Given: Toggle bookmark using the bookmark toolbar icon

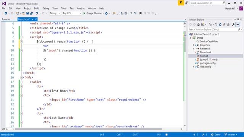Looking at the screenshot, I should coord(140,13).
